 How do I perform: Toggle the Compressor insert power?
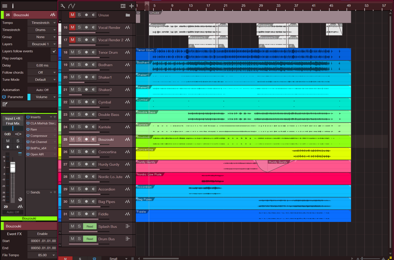28,136
